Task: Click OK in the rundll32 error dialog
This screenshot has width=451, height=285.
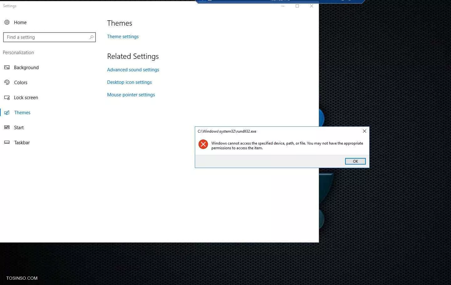Action: tap(355, 161)
